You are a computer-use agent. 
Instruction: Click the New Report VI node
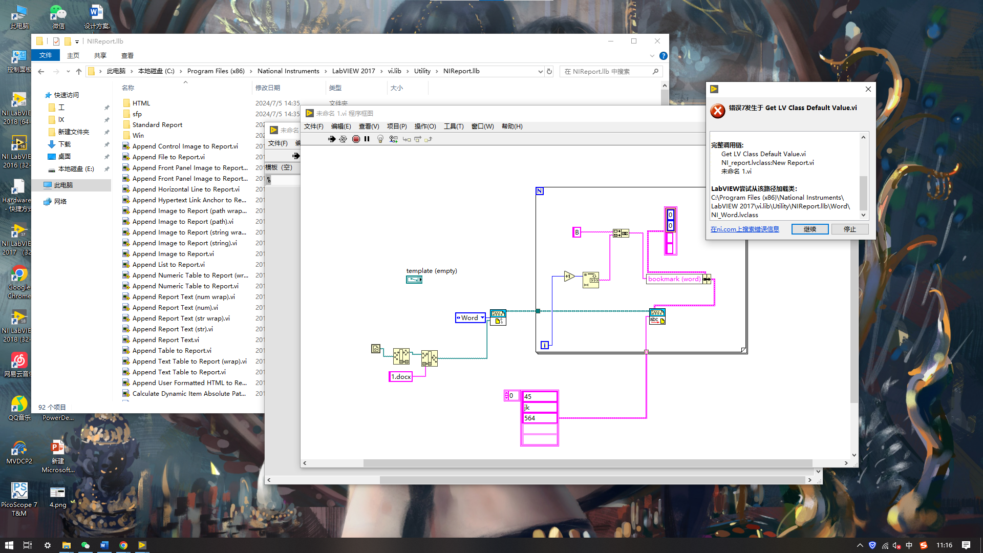pos(498,317)
